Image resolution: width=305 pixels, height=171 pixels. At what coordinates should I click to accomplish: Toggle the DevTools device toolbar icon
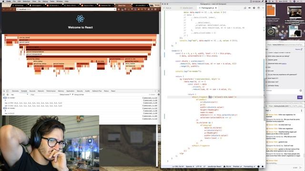[8, 91]
